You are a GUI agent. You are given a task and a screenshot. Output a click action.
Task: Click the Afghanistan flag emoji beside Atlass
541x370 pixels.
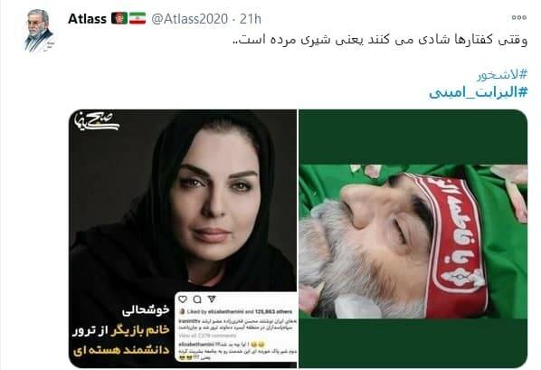(119, 18)
